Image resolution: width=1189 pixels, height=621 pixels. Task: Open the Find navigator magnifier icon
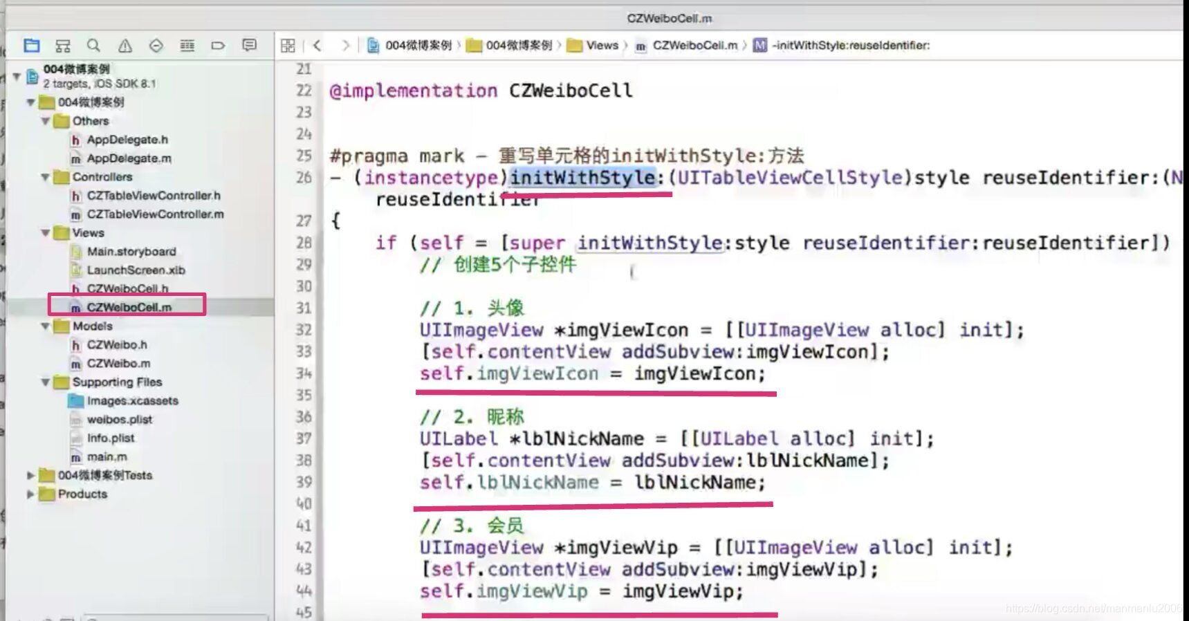pos(93,46)
